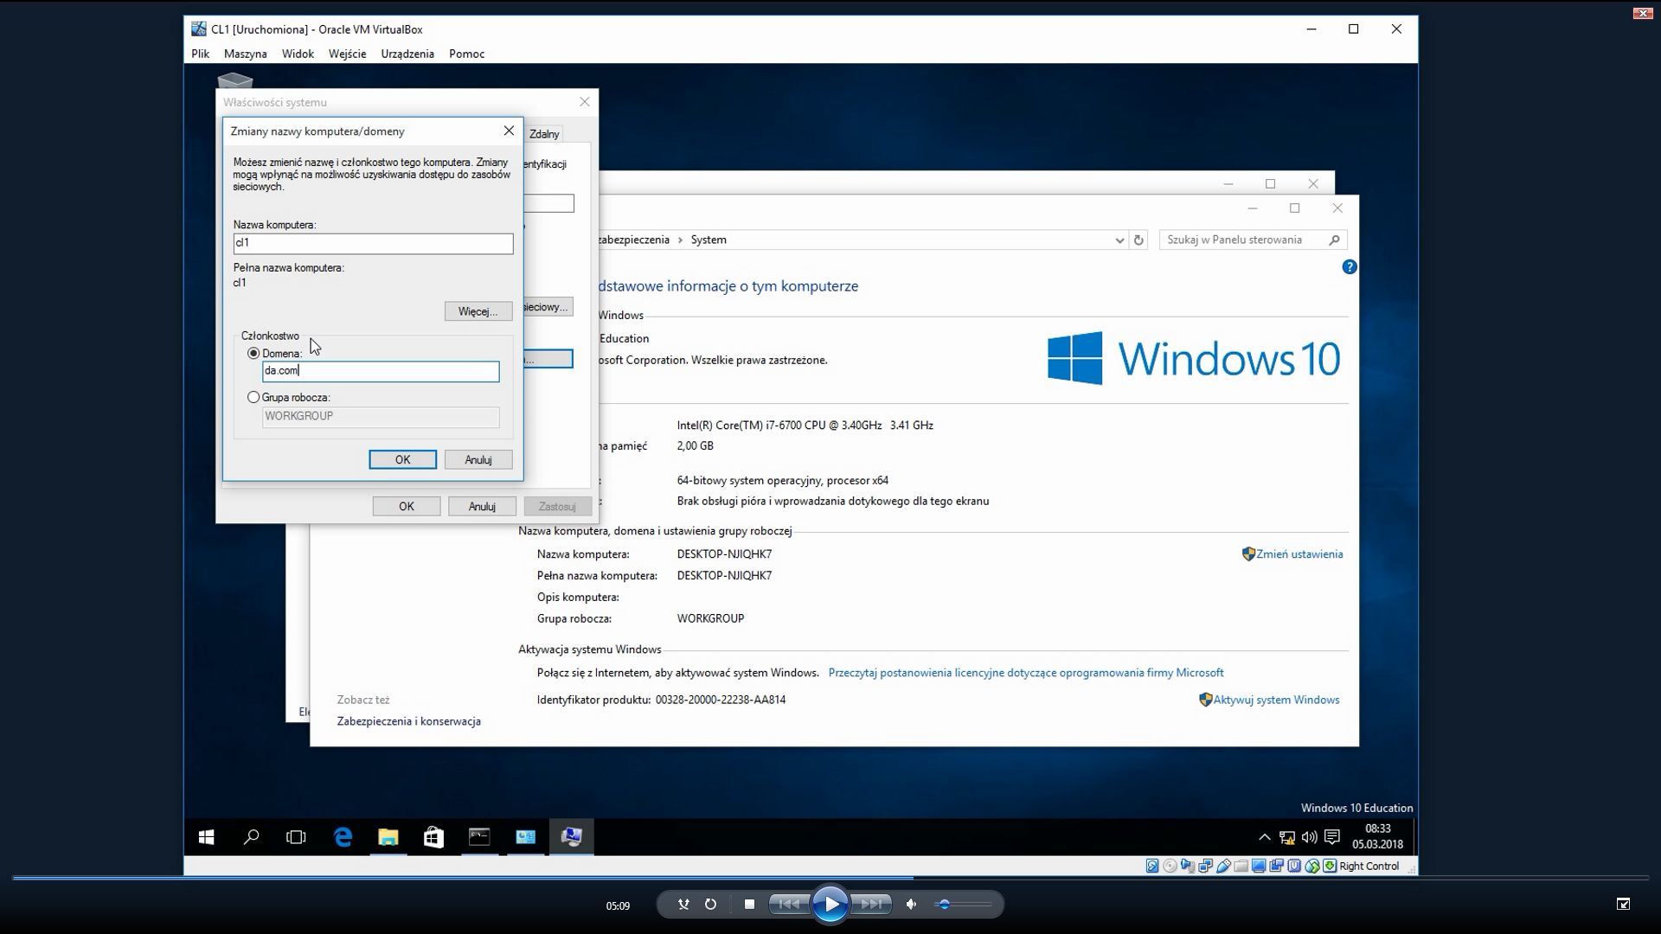
Task: Play the video in the media player
Action: (x=830, y=905)
